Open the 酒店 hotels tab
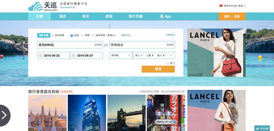The height and width of the screenshot is (131, 274). coord(62,16)
